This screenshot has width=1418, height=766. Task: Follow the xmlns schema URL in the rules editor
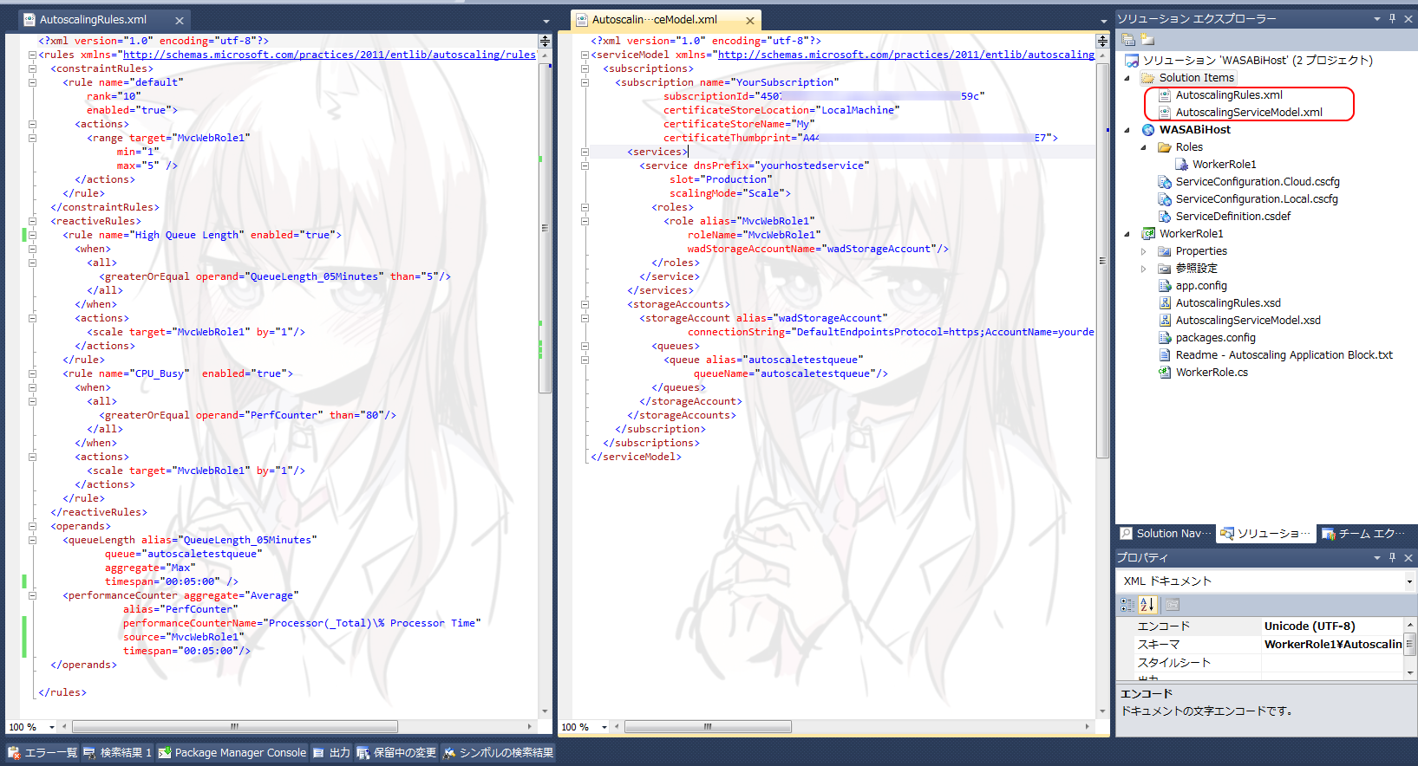coord(329,55)
